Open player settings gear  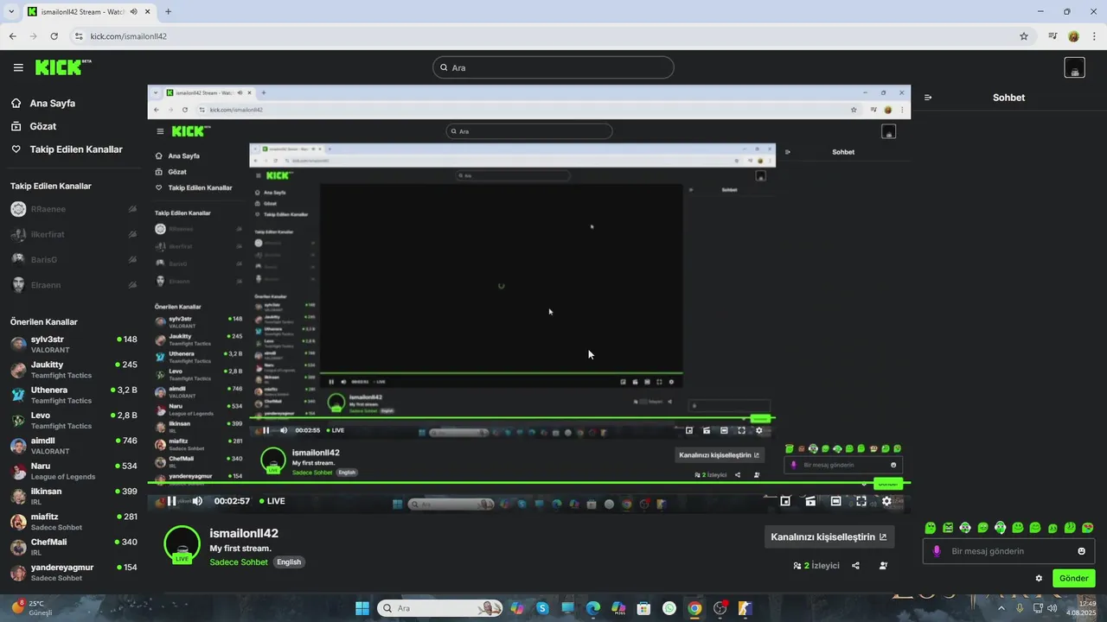click(x=886, y=501)
